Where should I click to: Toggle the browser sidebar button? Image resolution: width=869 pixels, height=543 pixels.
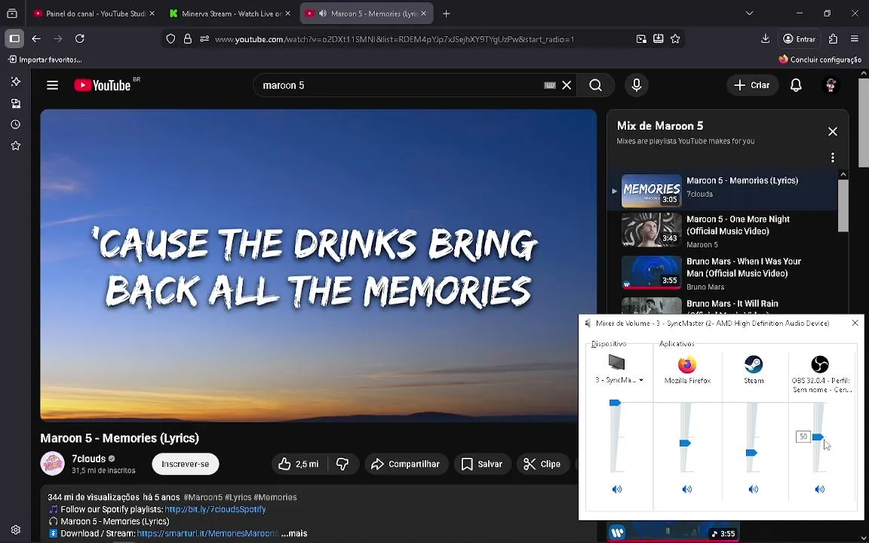pyautogui.click(x=14, y=38)
